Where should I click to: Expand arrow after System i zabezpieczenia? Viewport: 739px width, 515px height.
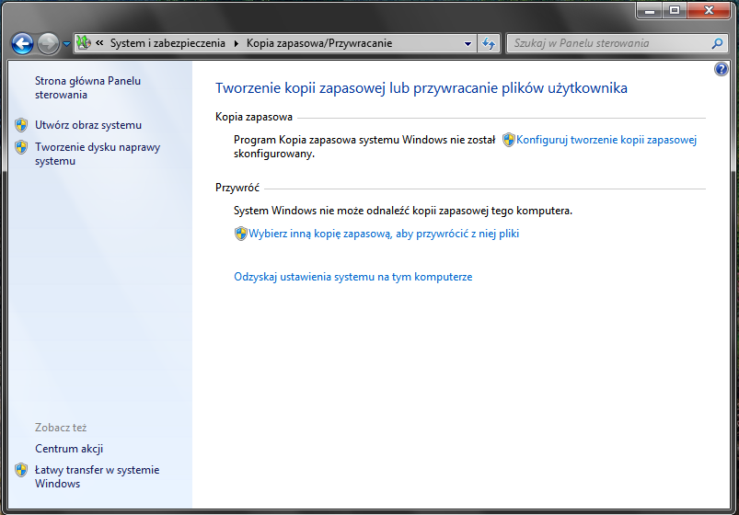point(237,43)
